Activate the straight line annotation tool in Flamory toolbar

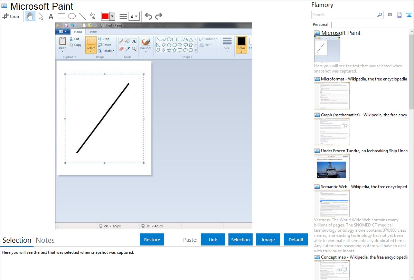82,16
